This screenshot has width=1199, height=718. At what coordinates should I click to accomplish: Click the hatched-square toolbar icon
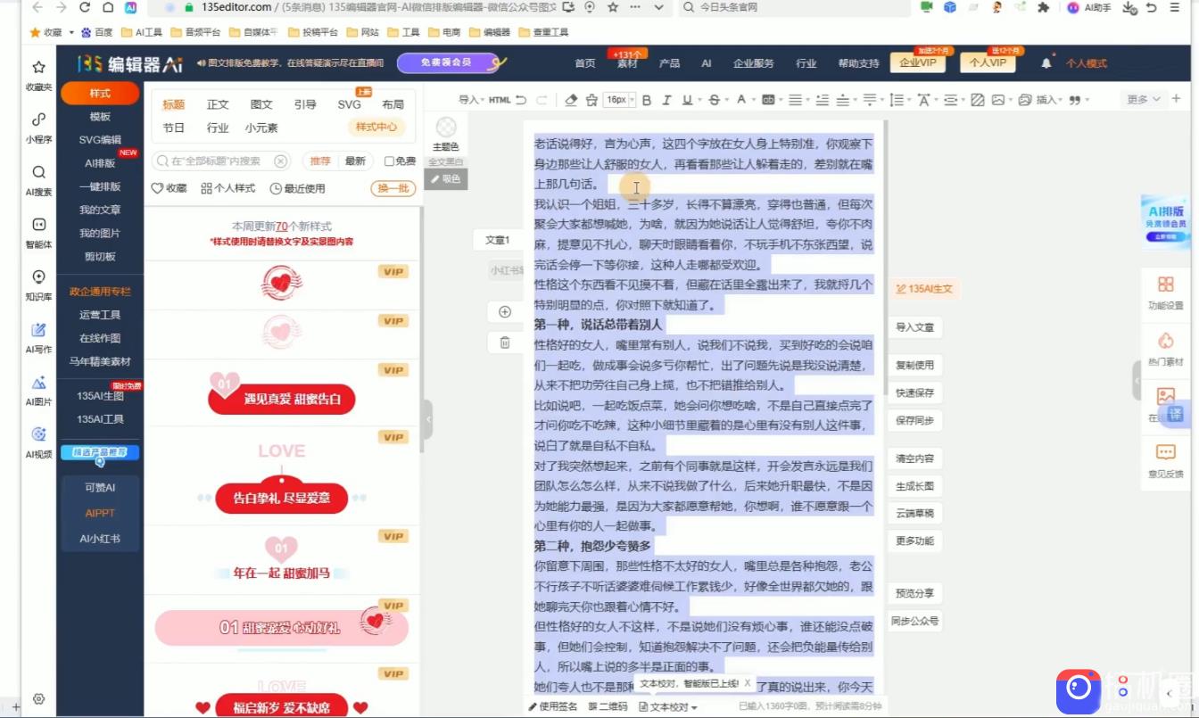tap(977, 100)
